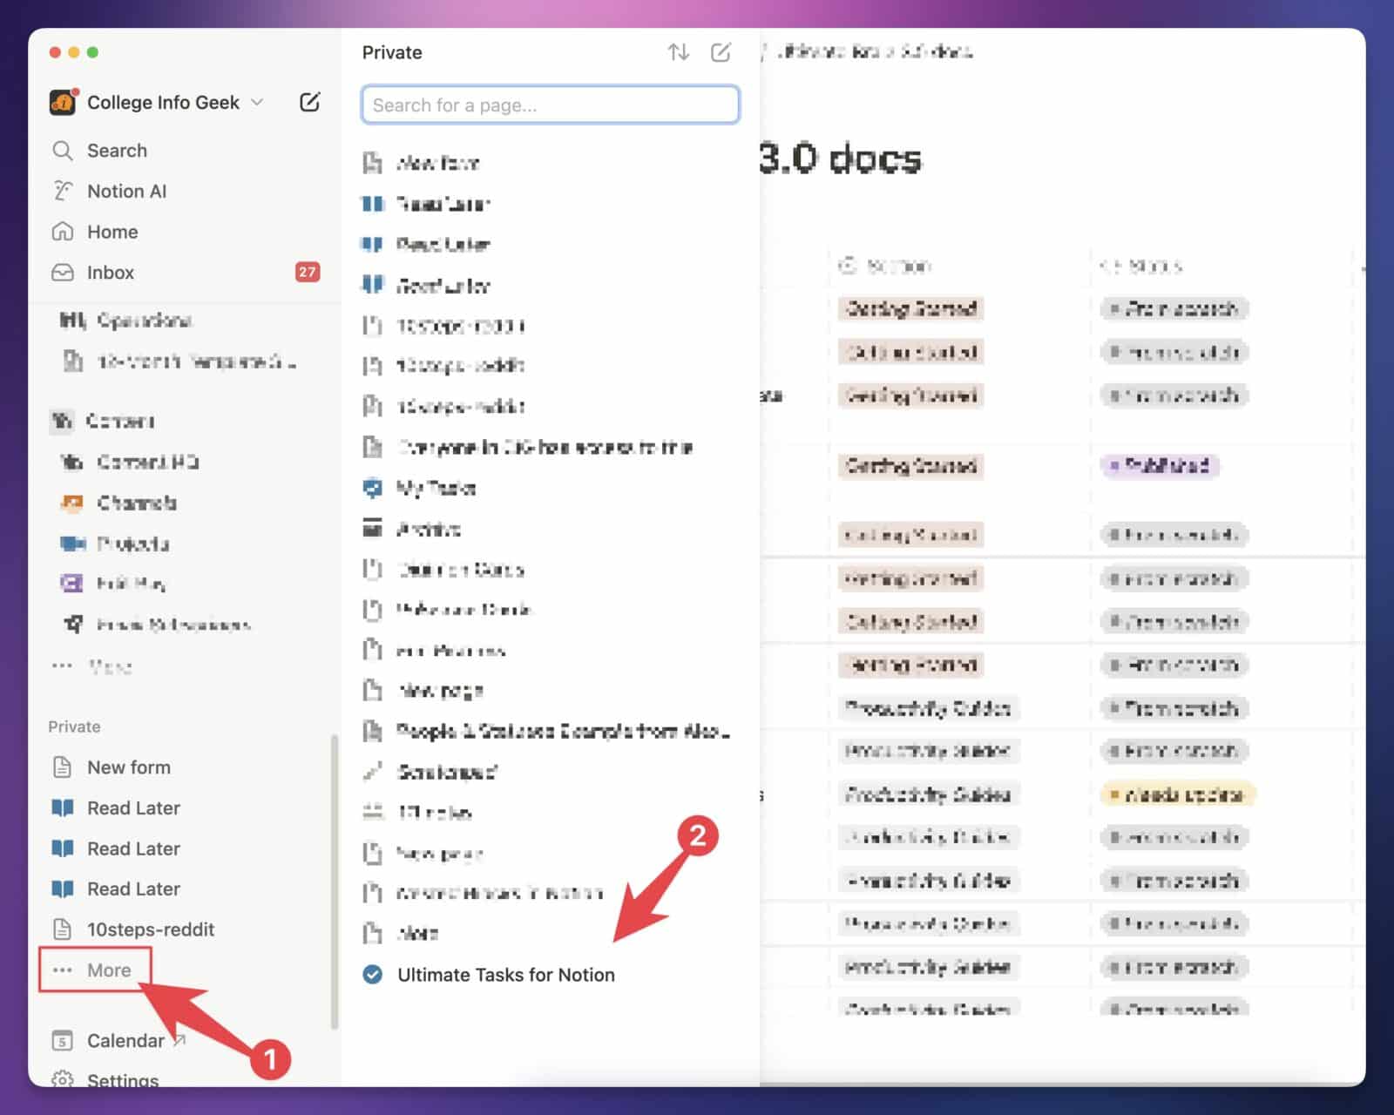Click the yellow Needs update status tag
Viewport: 1394px width, 1115px height.
(1177, 794)
